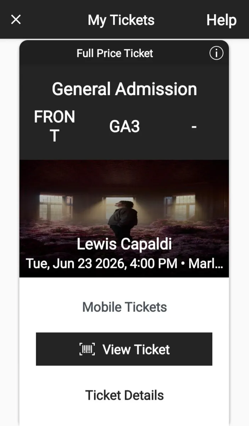Select the General Admission label
The width and height of the screenshot is (249, 426).
pyautogui.click(x=124, y=89)
